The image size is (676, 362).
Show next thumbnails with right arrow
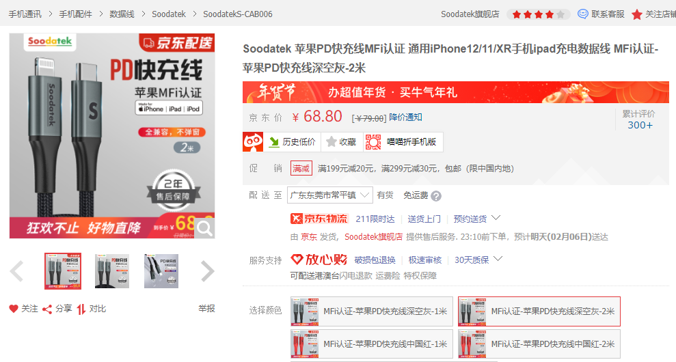207,272
